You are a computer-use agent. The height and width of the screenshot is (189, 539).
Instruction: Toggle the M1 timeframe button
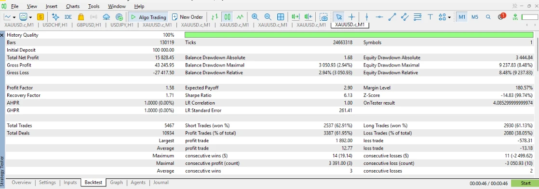tap(462, 17)
